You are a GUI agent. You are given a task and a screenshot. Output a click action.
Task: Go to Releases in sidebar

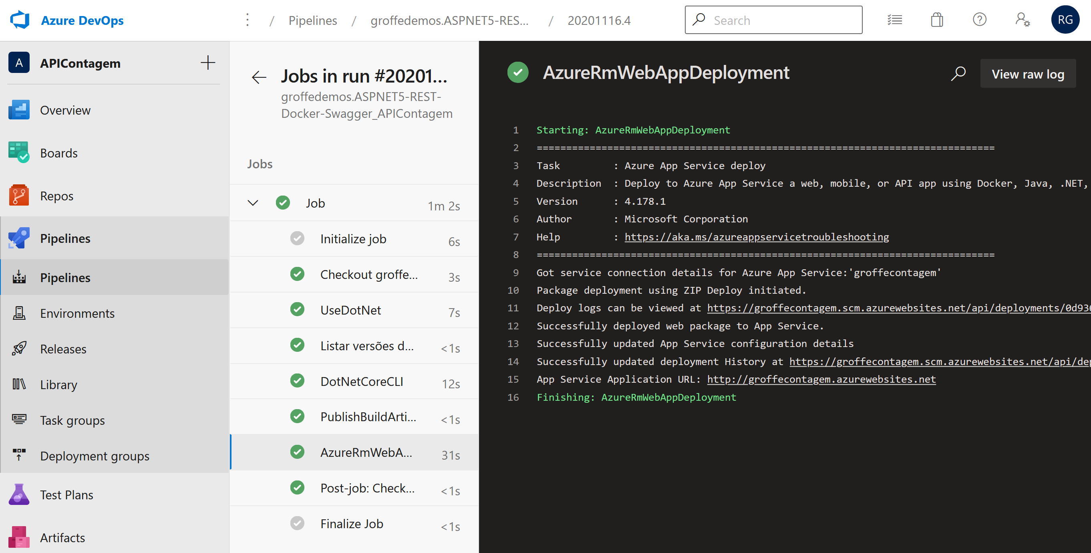click(63, 349)
